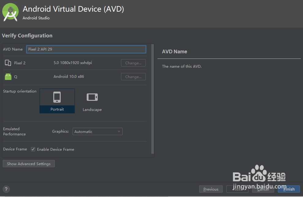Click the configuration panel vertical scrollbar
Image resolution: width=303 pixels, height=197 pixels.
[x=153, y=99]
